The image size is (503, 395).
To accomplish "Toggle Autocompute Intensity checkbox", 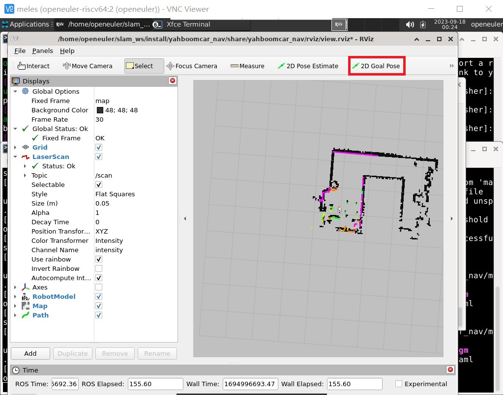I will tap(99, 278).
